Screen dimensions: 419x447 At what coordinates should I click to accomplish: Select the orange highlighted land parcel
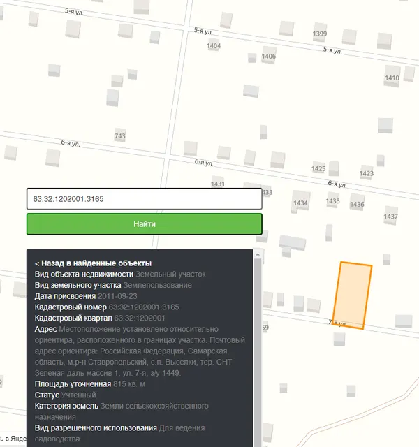point(352,295)
